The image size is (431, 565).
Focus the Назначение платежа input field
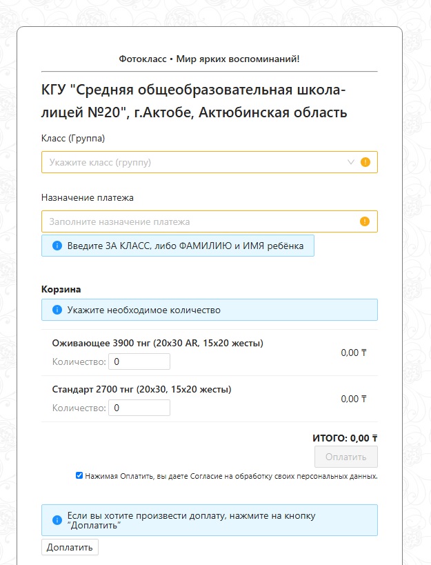(210, 221)
